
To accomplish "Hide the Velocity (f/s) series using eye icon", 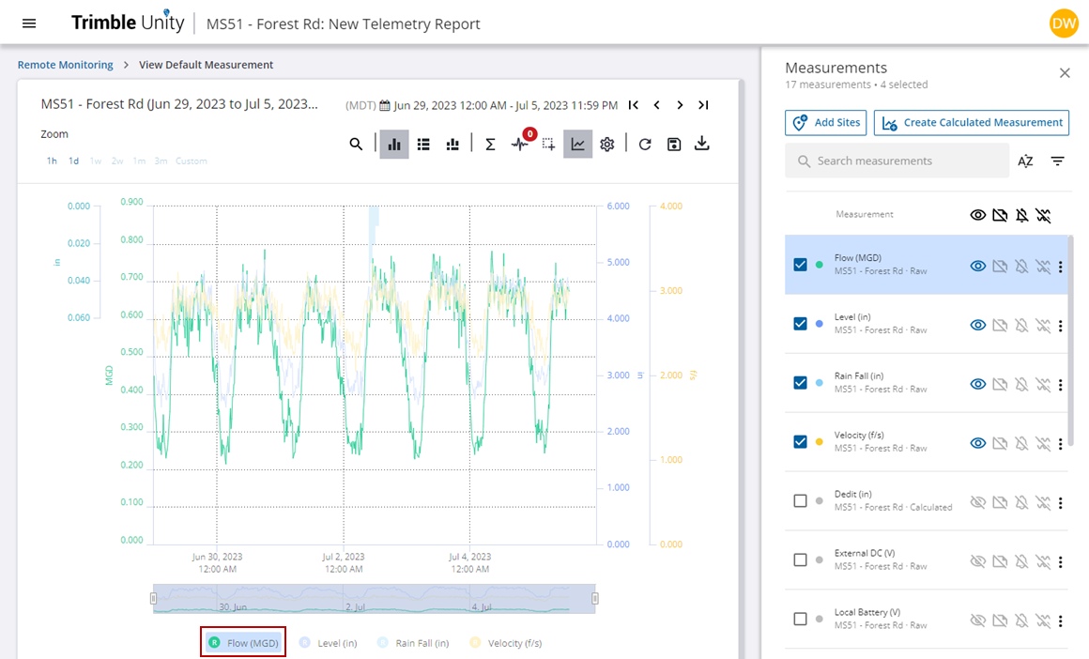I will coord(977,442).
